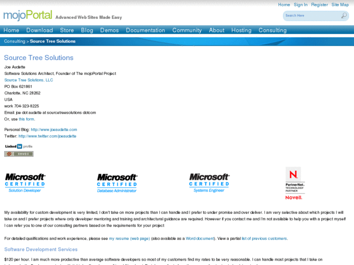This screenshot has height=265, width=354.
Task: Click the name 'Joe Audette'
Action: (x=15, y=67)
